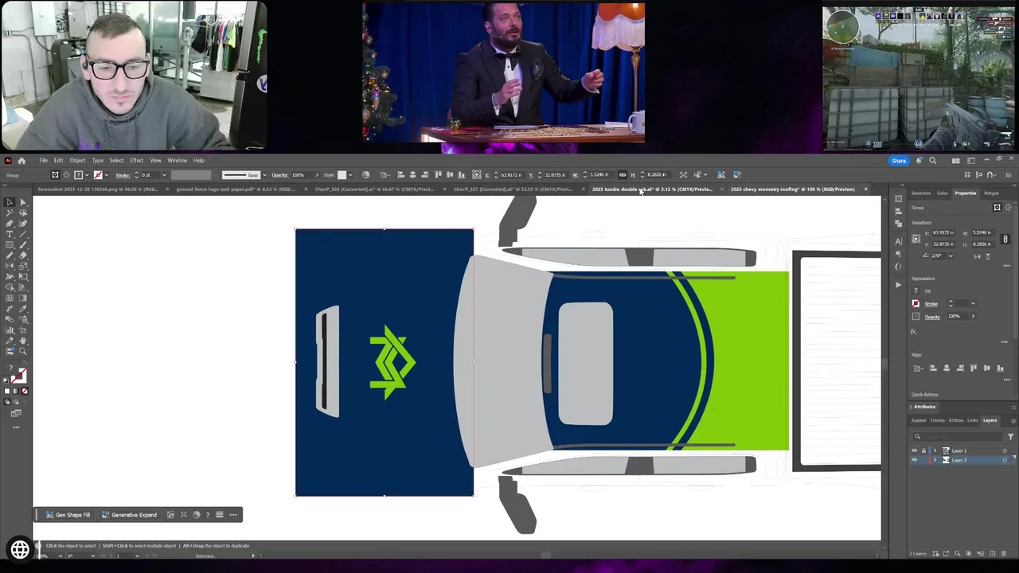
Task: Show more Transform options ellipsis
Action: tap(1006, 266)
